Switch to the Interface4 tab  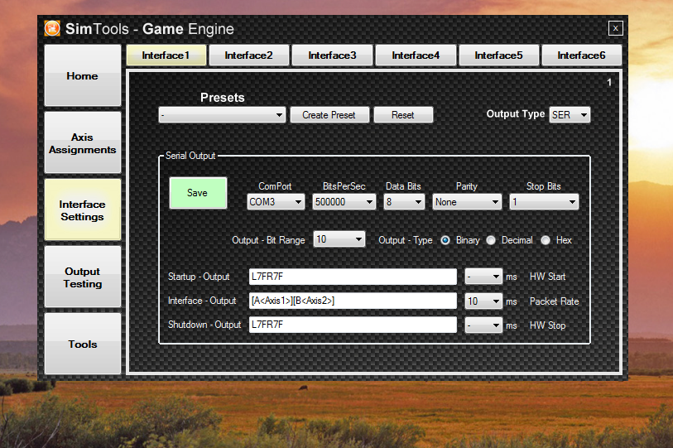click(x=416, y=55)
